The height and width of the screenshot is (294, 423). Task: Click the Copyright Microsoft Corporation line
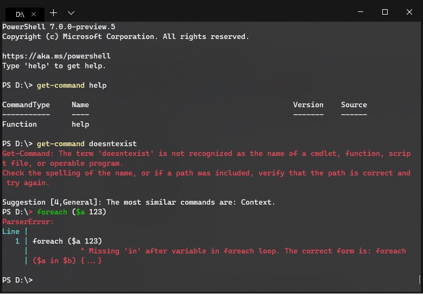(x=125, y=36)
